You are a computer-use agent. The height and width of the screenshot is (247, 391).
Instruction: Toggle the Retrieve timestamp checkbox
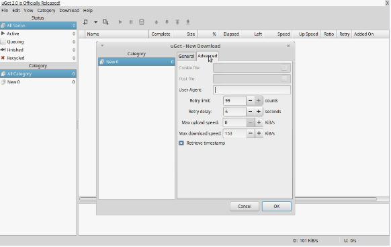(x=181, y=143)
